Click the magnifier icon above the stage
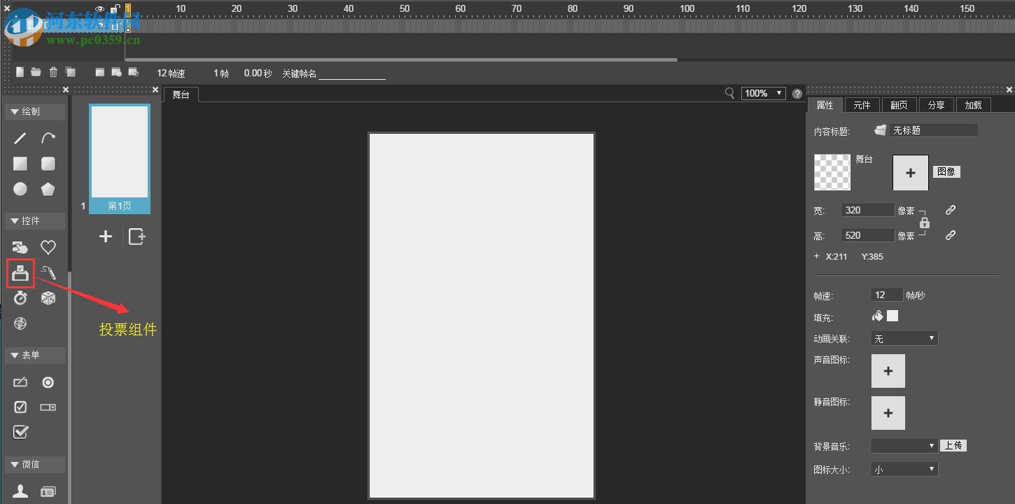 (x=729, y=93)
